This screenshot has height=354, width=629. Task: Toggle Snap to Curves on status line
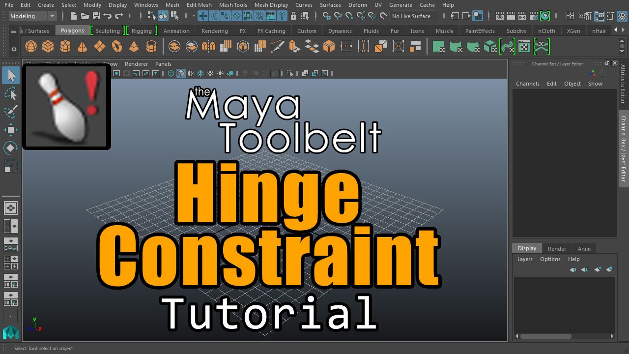[338, 16]
